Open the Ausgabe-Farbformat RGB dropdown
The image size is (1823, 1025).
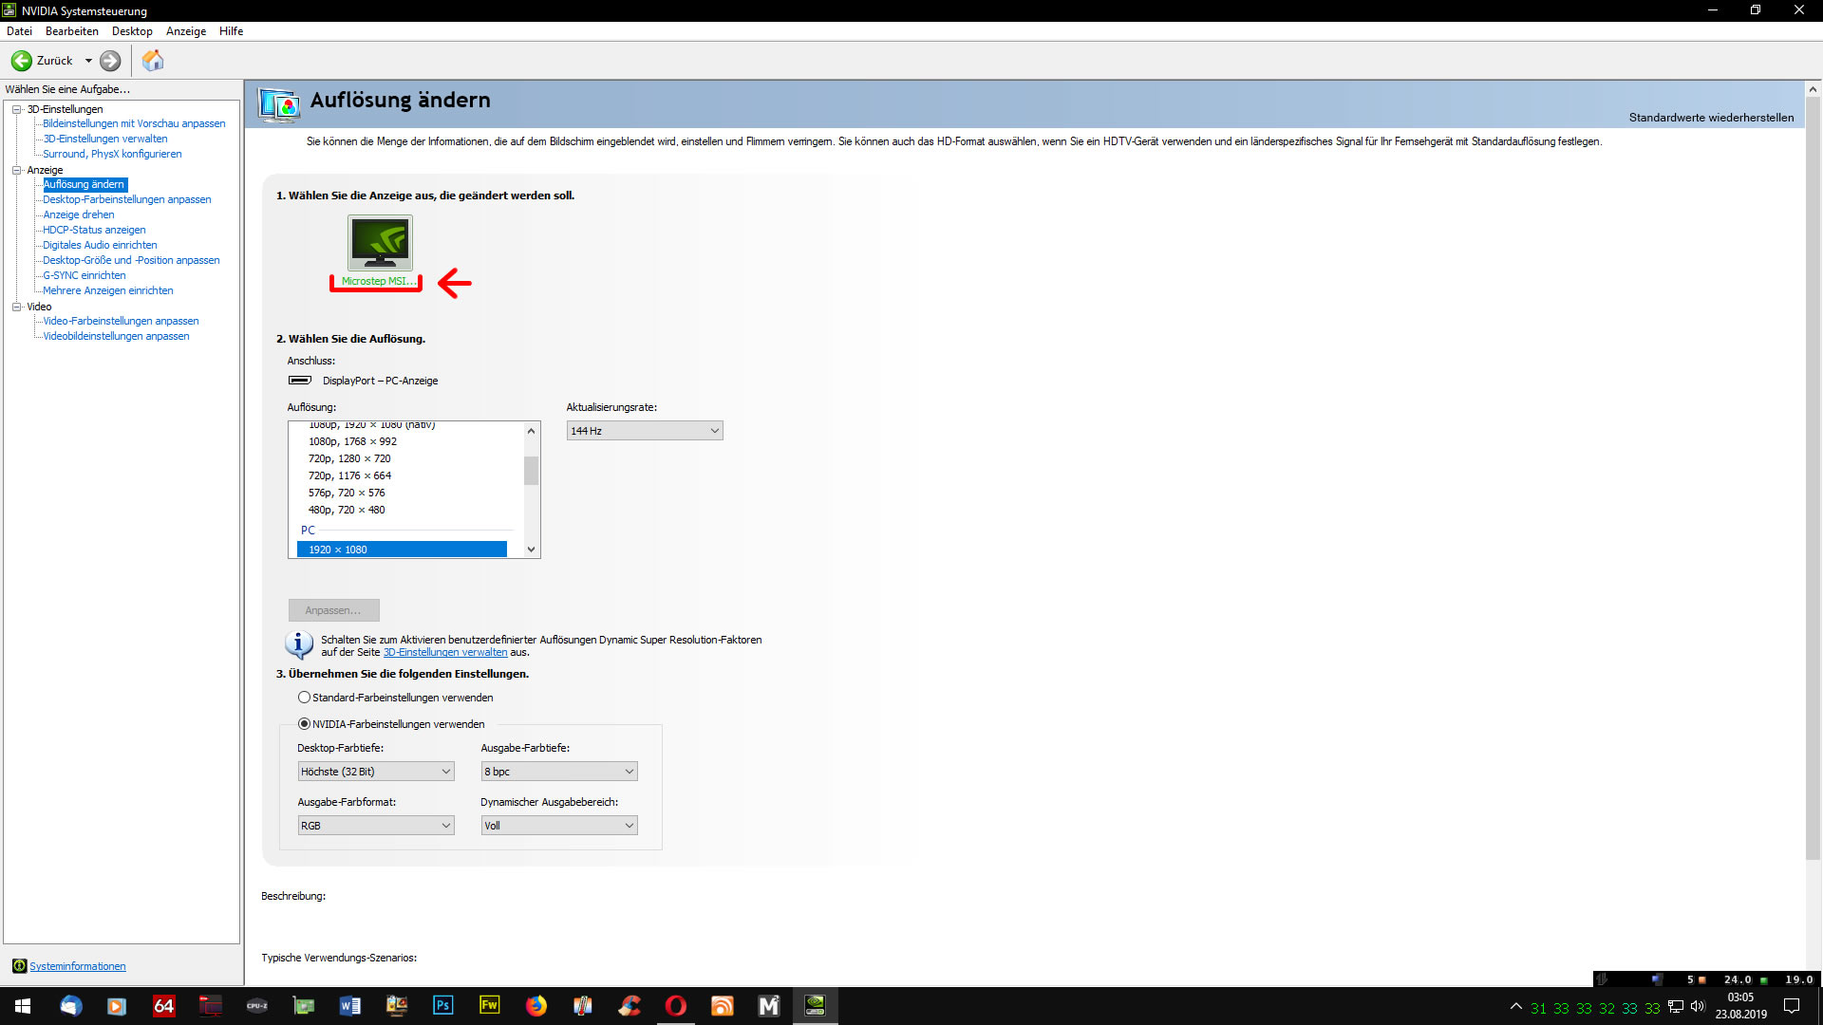(x=376, y=826)
